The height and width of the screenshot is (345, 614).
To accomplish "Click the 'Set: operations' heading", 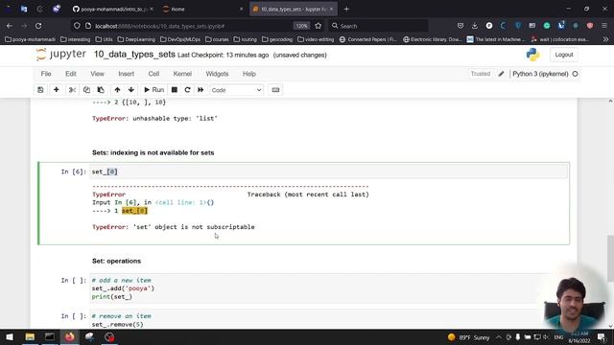I will click(117, 261).
